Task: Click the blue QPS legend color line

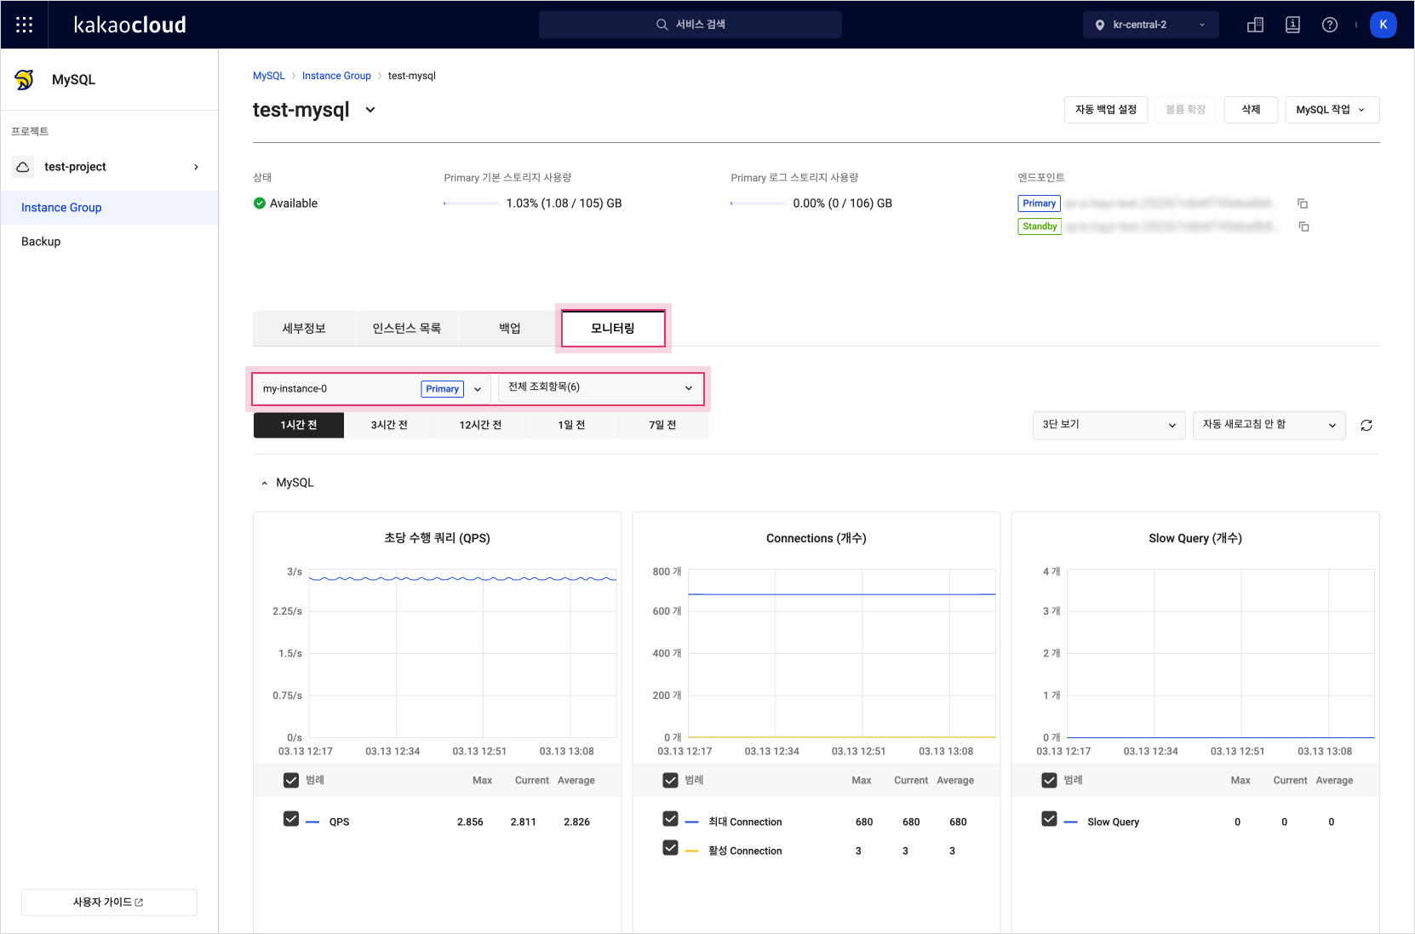Action: 312,822
